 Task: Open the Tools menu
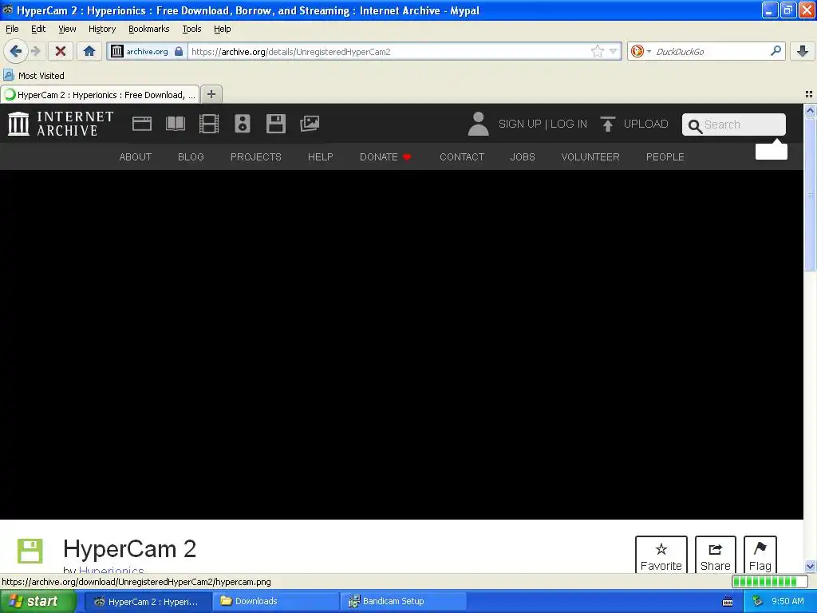coord(191,29)
